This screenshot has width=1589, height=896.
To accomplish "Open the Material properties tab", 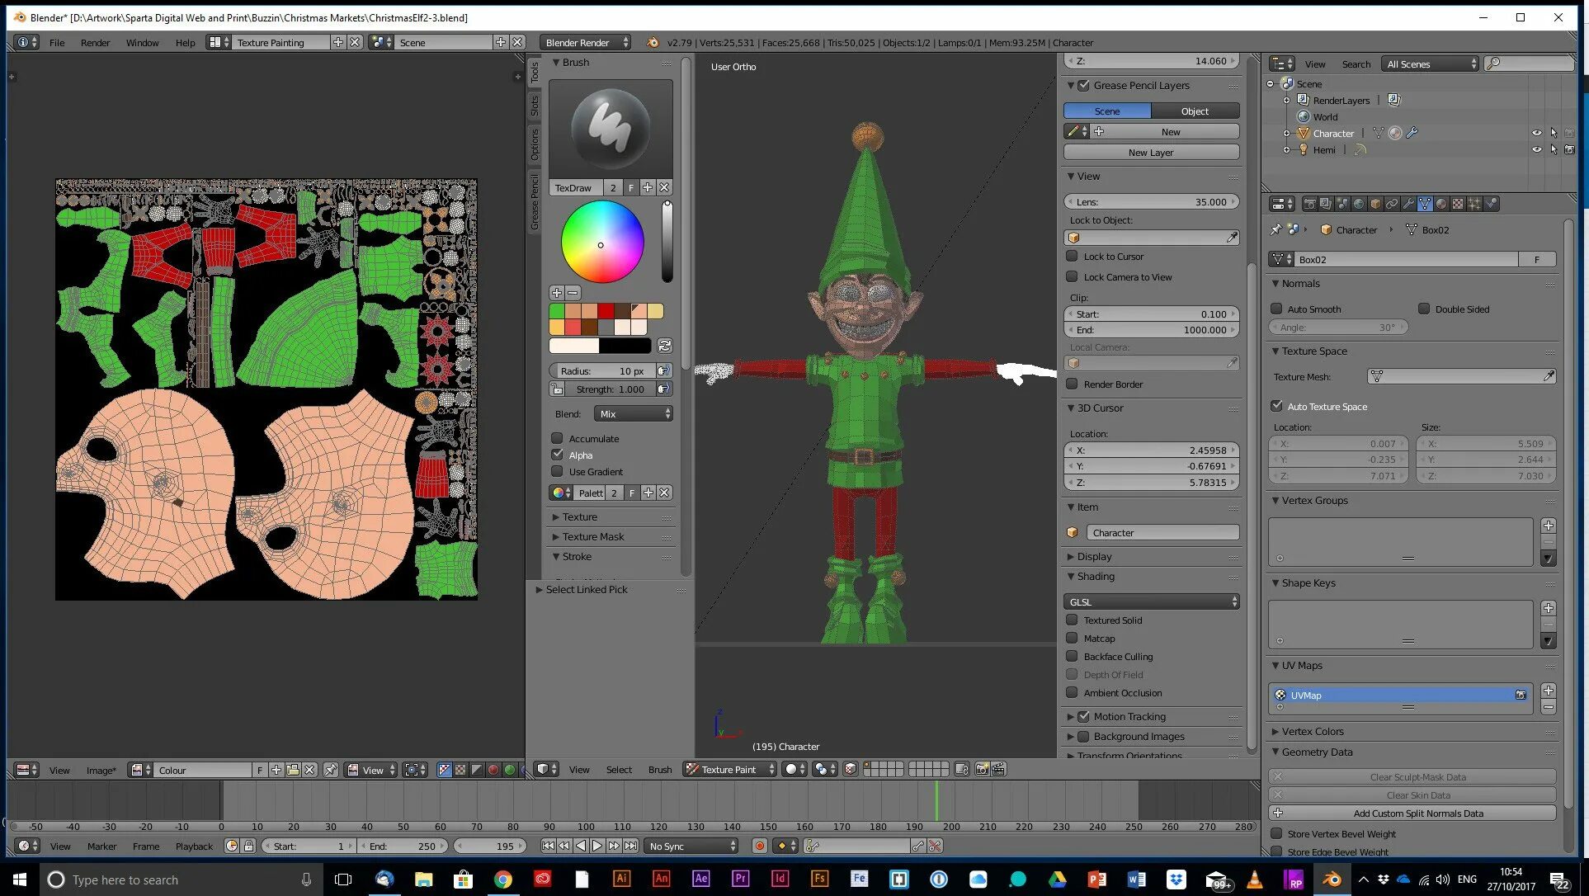I will pos(1441,204).
